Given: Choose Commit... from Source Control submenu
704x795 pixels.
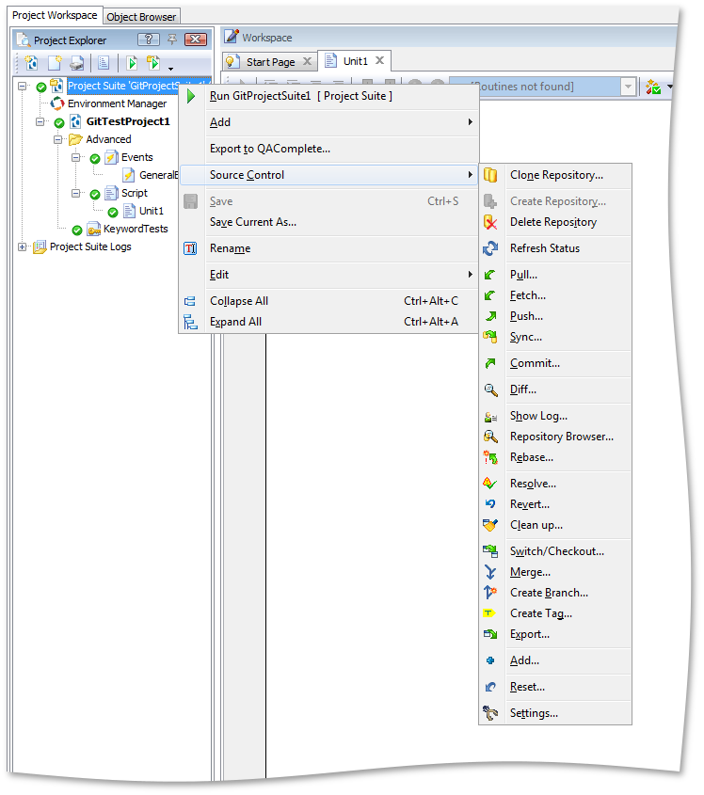Looking at the screenshot, I should point(535,363).
